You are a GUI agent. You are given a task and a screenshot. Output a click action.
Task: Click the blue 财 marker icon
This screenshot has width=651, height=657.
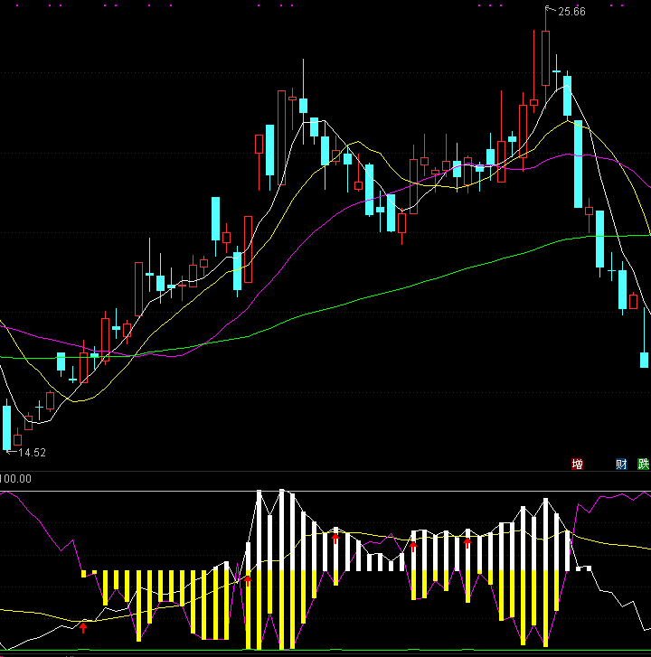pyautogui.click(x=621, y=465)
